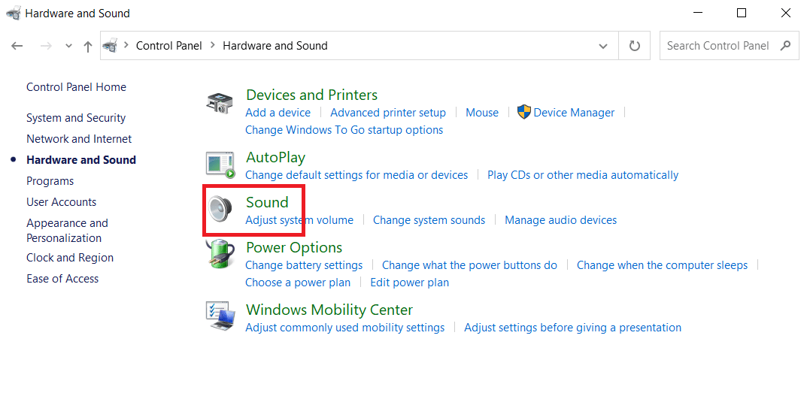Open the recent locations dropdown arrow
Viewport: 807px width, 396px height.
click(x=68, y=46)
